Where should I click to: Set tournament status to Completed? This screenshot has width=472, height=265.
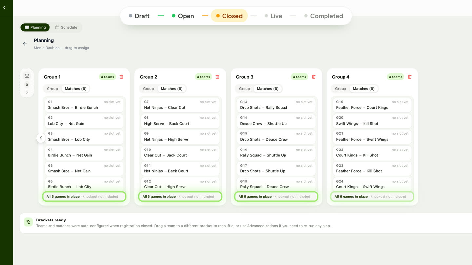pyautogui.click(x=324, y=16)
